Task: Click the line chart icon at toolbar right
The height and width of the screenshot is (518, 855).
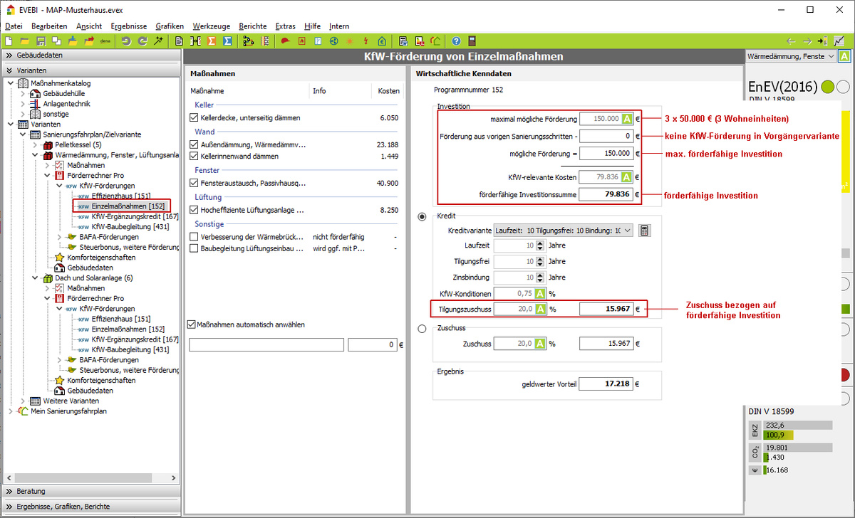Action: [x=839, y=41]
